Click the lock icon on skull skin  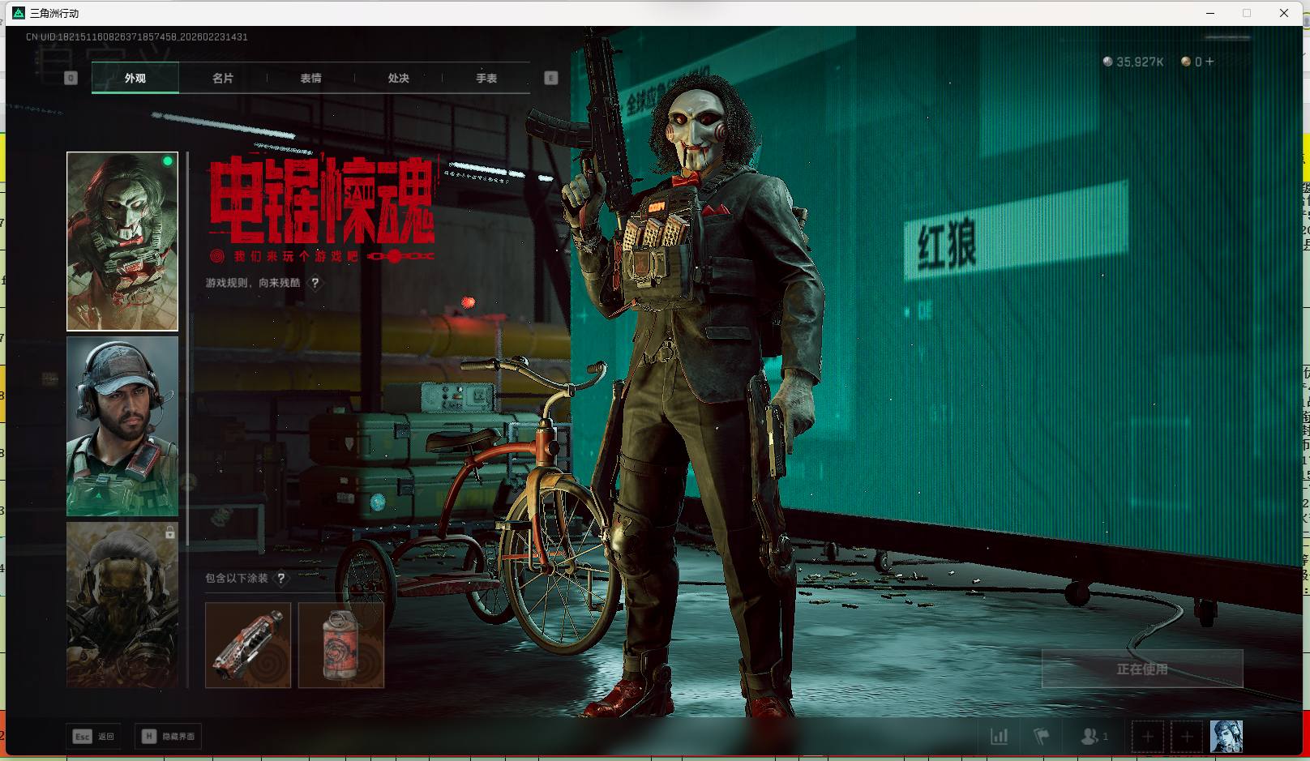tap(169, 532)
